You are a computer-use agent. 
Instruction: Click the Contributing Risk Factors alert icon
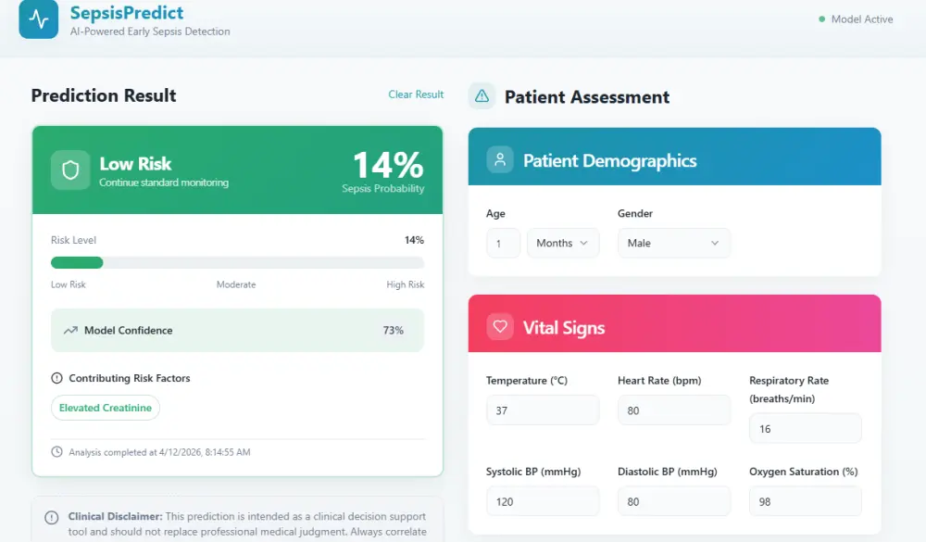point(57,378)
